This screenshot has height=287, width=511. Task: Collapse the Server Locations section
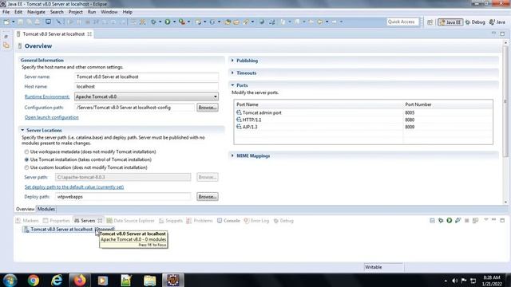[22, 130]
